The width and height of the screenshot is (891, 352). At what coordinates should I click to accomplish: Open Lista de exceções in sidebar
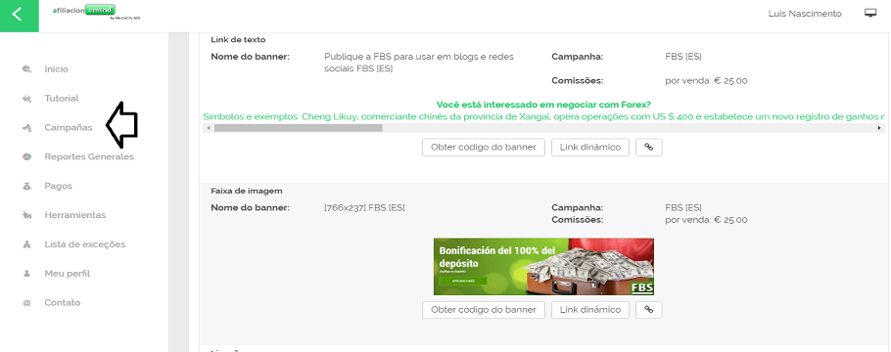tap(84, 244)
